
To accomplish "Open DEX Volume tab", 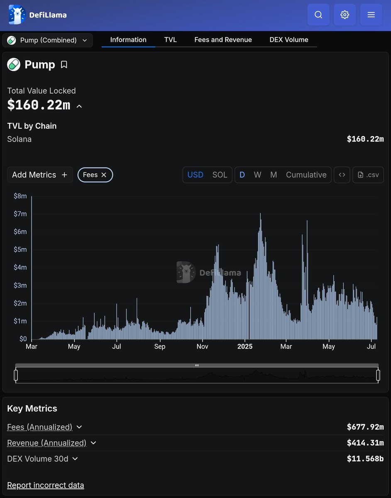I will (289, 40).
